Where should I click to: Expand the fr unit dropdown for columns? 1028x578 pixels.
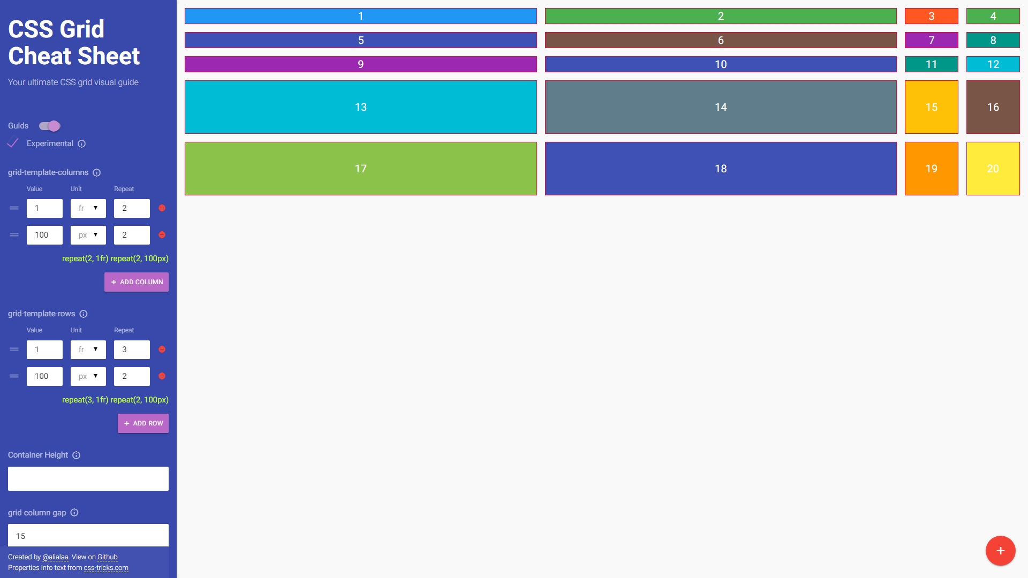click(x=88, y=208)
